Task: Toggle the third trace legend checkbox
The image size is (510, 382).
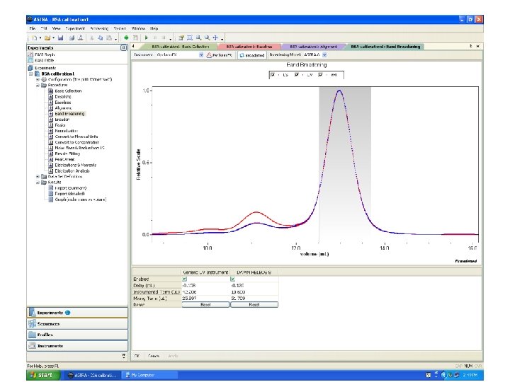Action: click(x=320, y=75)
